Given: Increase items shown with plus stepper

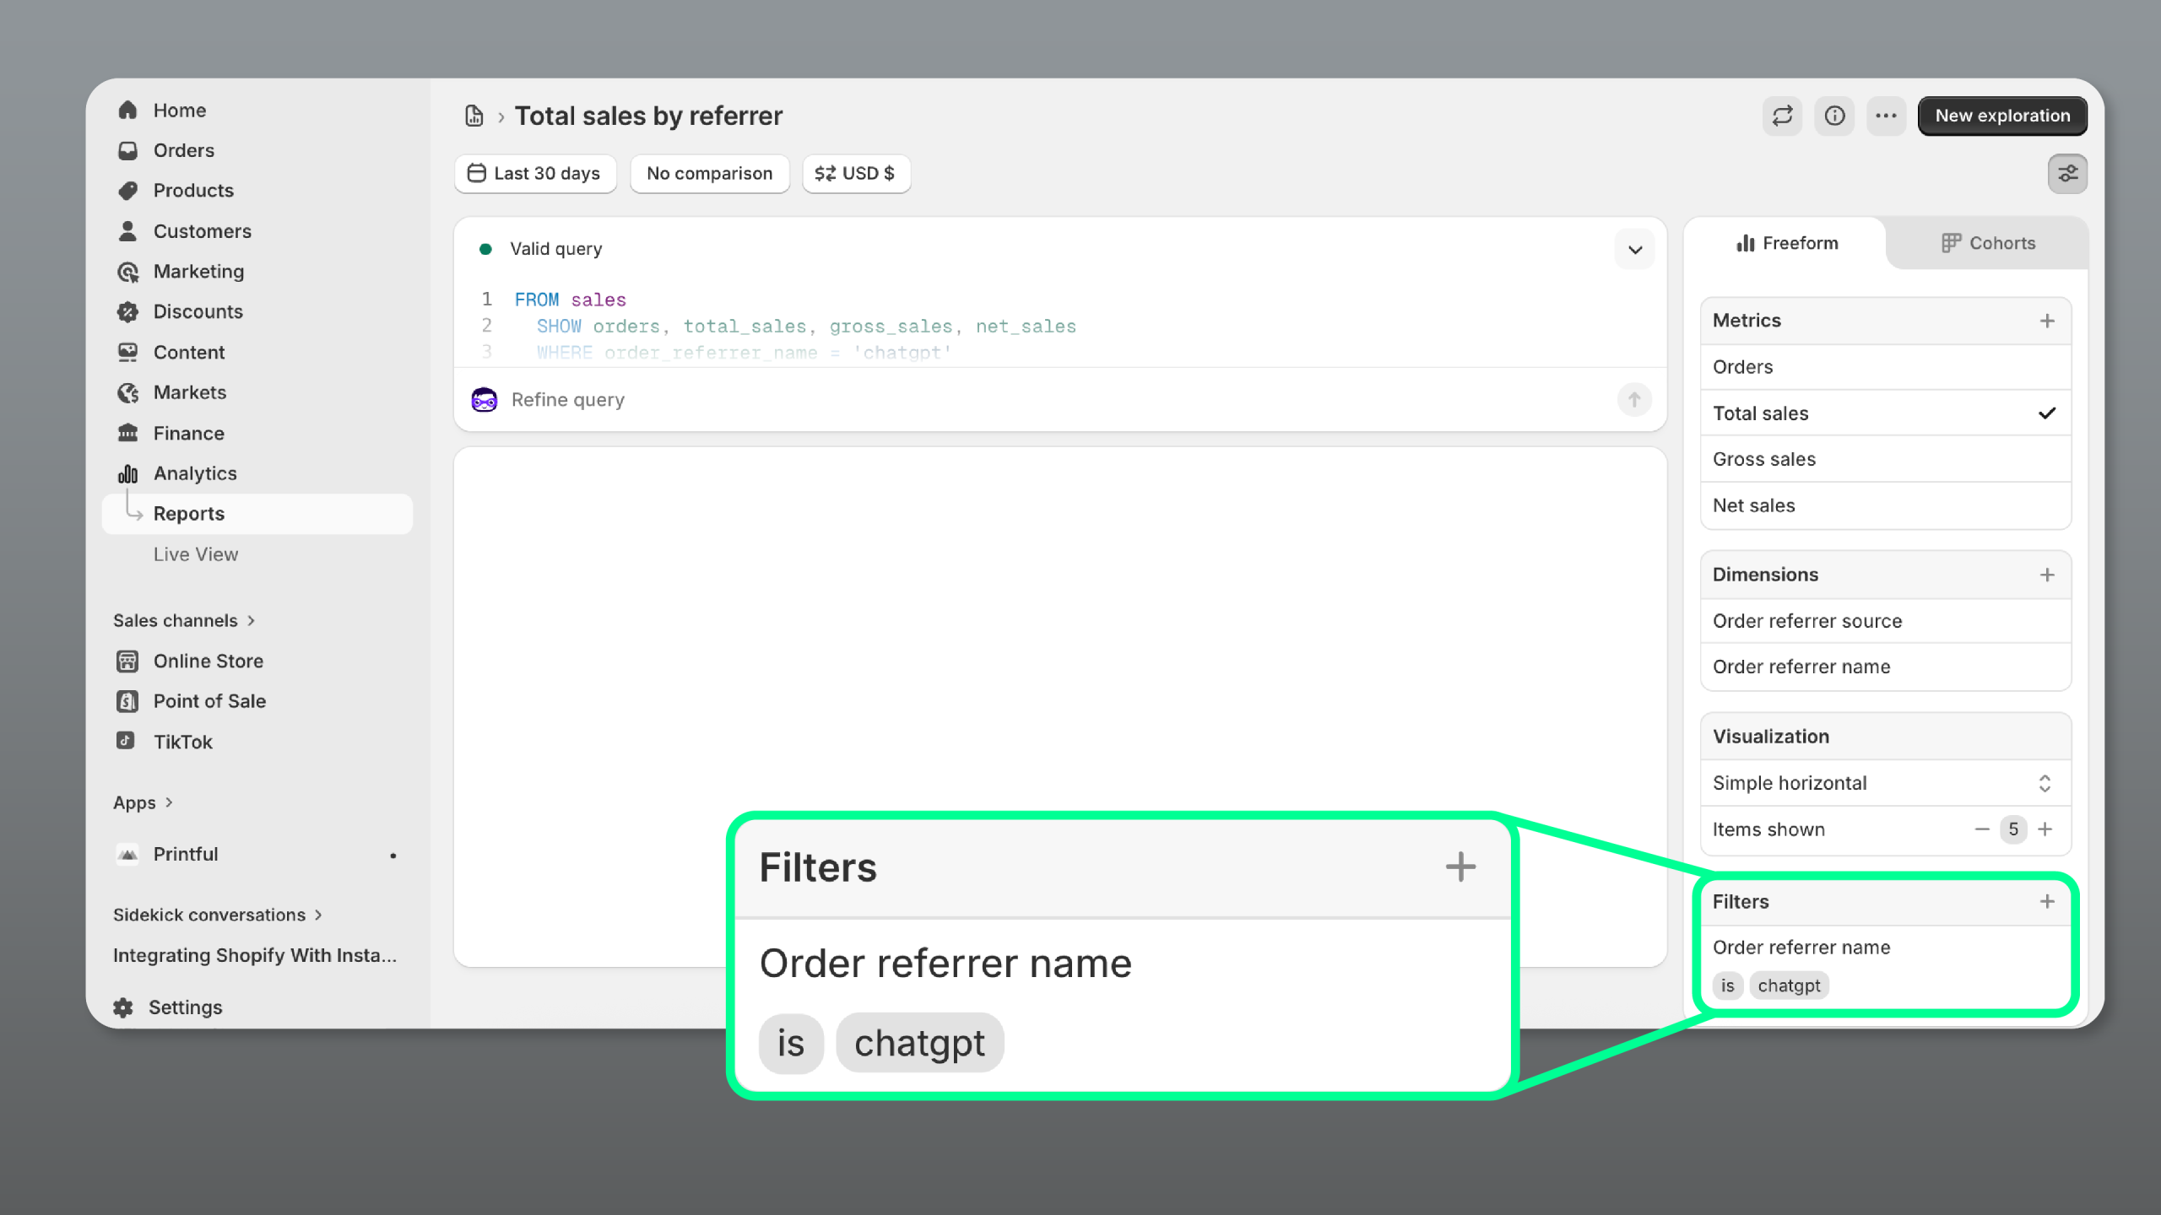Looking at the screenshot, I should (x=2045, y=829).
